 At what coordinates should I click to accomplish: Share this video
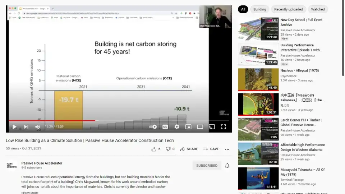(189, 149)
